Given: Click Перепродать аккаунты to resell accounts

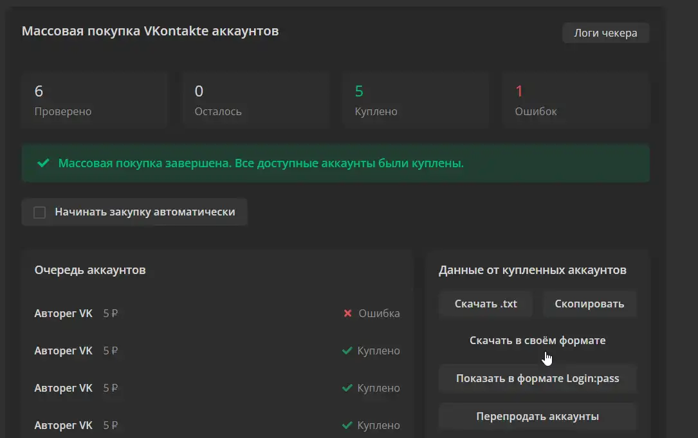Looking at the screenshot, I should tap(537, 417).
